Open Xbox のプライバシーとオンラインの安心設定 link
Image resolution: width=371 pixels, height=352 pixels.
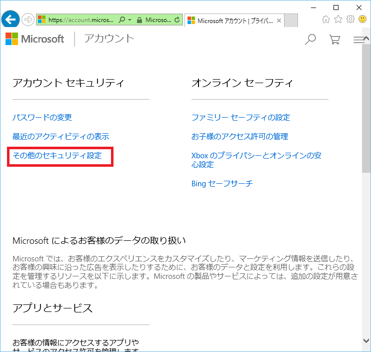pyautogui.click(x=256, y=160)
